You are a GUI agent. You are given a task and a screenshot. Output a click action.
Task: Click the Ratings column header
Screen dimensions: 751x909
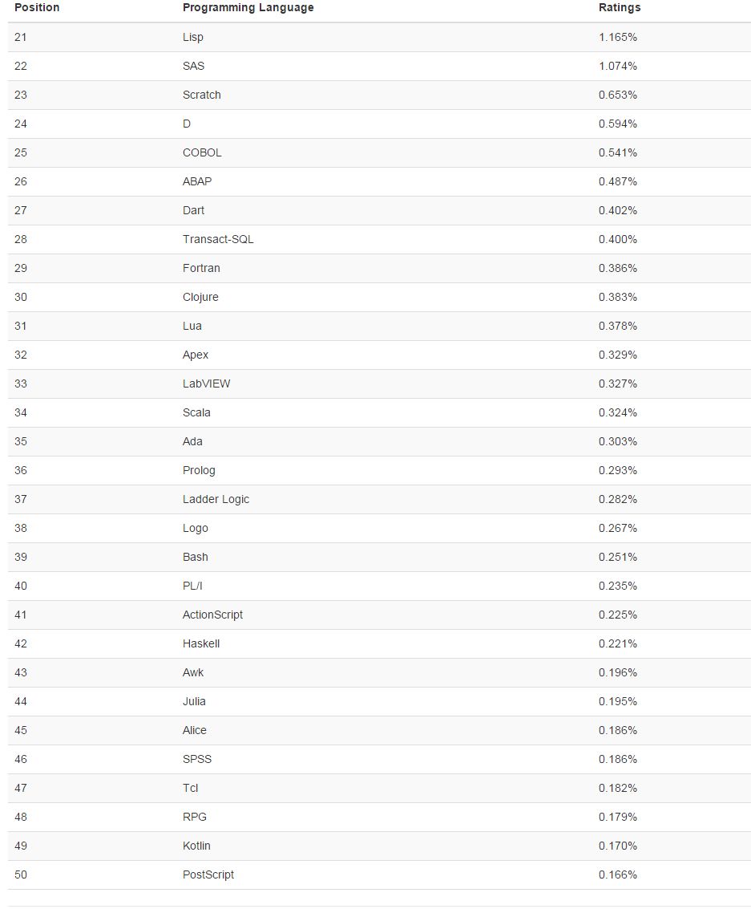tap(620, 7)
